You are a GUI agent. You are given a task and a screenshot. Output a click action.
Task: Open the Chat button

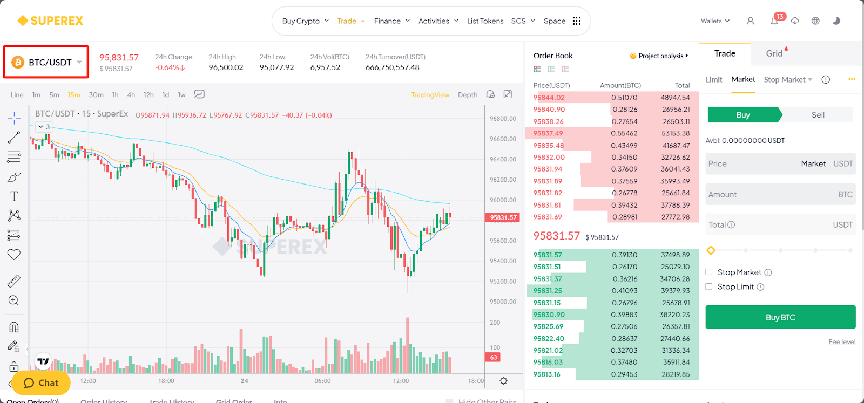pos(41,382)
